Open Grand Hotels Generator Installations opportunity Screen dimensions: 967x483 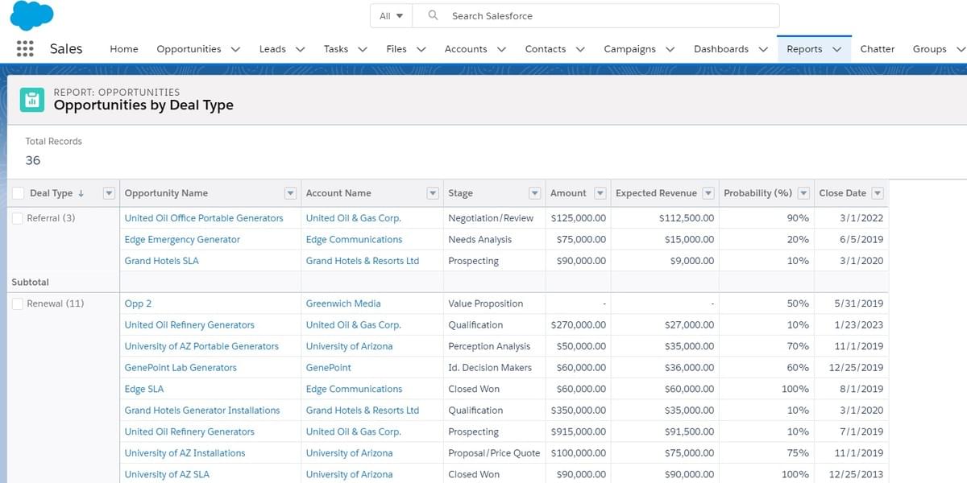(202, 410)
